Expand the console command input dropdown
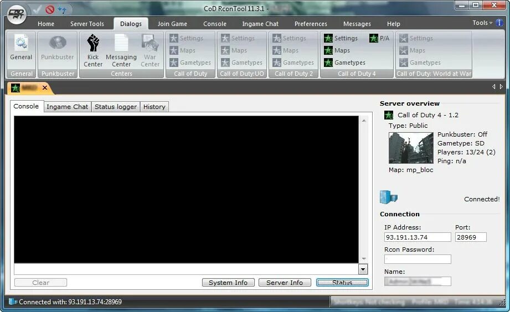The height and width of the screenshot is (312, 510). pyautogui.click(x=363, y=269)
